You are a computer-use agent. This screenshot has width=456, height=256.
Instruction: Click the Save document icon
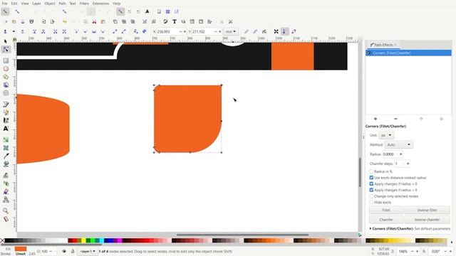pos(23,22)
